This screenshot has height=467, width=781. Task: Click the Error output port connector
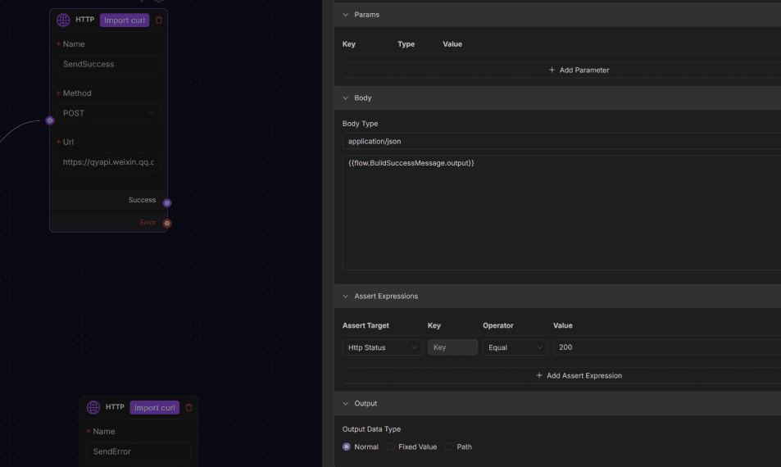(167, 223)
